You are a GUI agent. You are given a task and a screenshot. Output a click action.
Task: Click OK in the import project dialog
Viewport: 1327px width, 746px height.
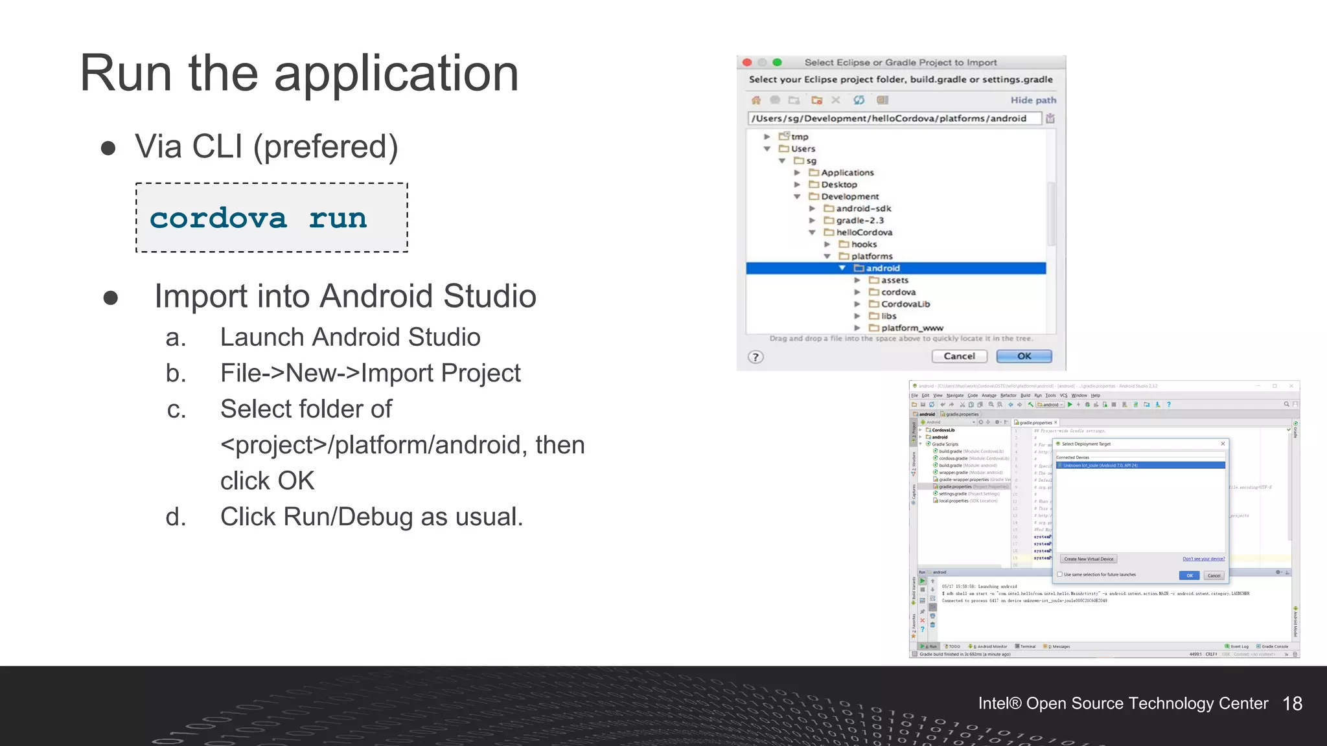pos(1024,356)
